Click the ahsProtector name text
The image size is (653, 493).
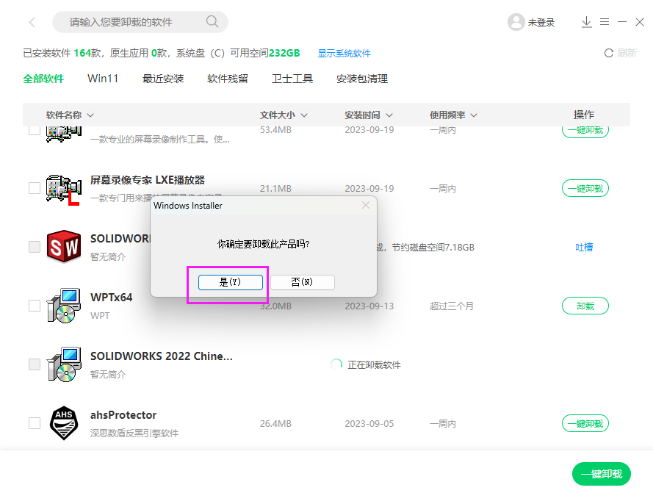click(123, 415)
